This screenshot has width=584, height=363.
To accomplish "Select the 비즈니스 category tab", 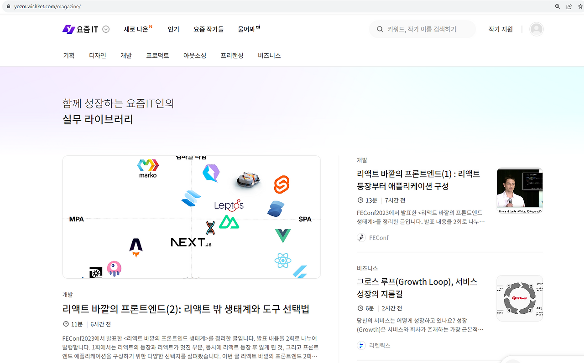I will click(269, 56).
